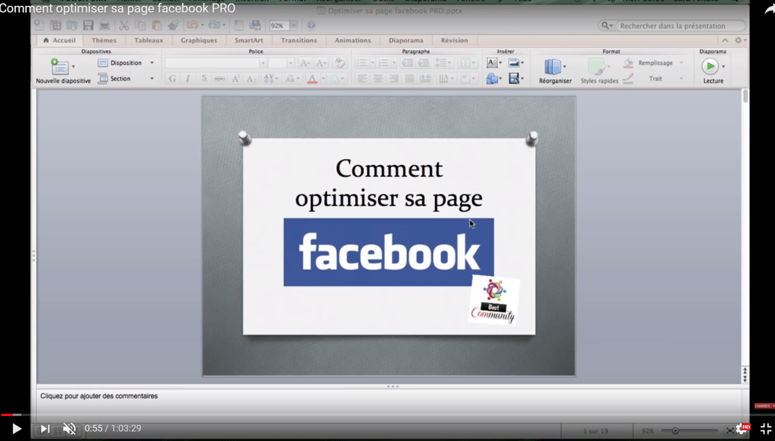Image resolution: width=775 pixels, height=441 pixels.
Task: Click the decrease font size icon
Action: (321, 63)
